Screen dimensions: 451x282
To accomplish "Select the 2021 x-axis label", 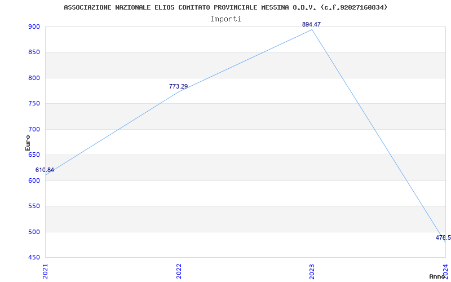I will 46,271.
